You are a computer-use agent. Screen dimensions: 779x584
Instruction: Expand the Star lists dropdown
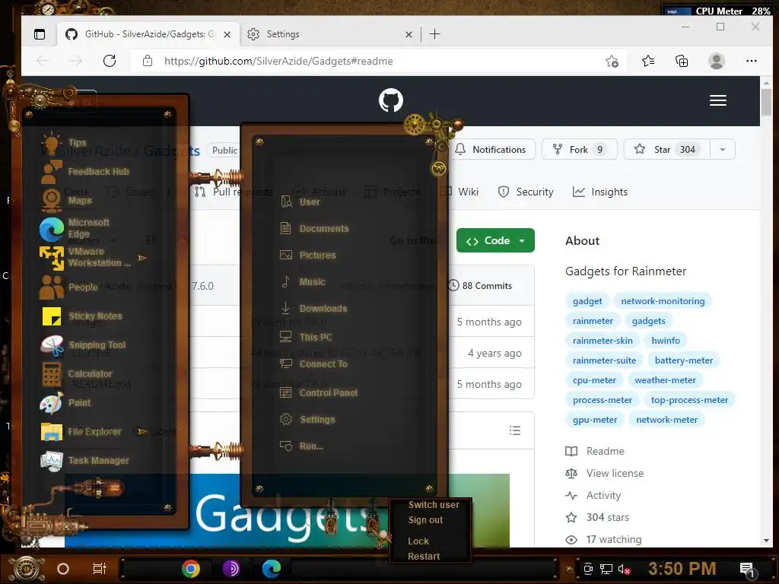tap(723, 150)
